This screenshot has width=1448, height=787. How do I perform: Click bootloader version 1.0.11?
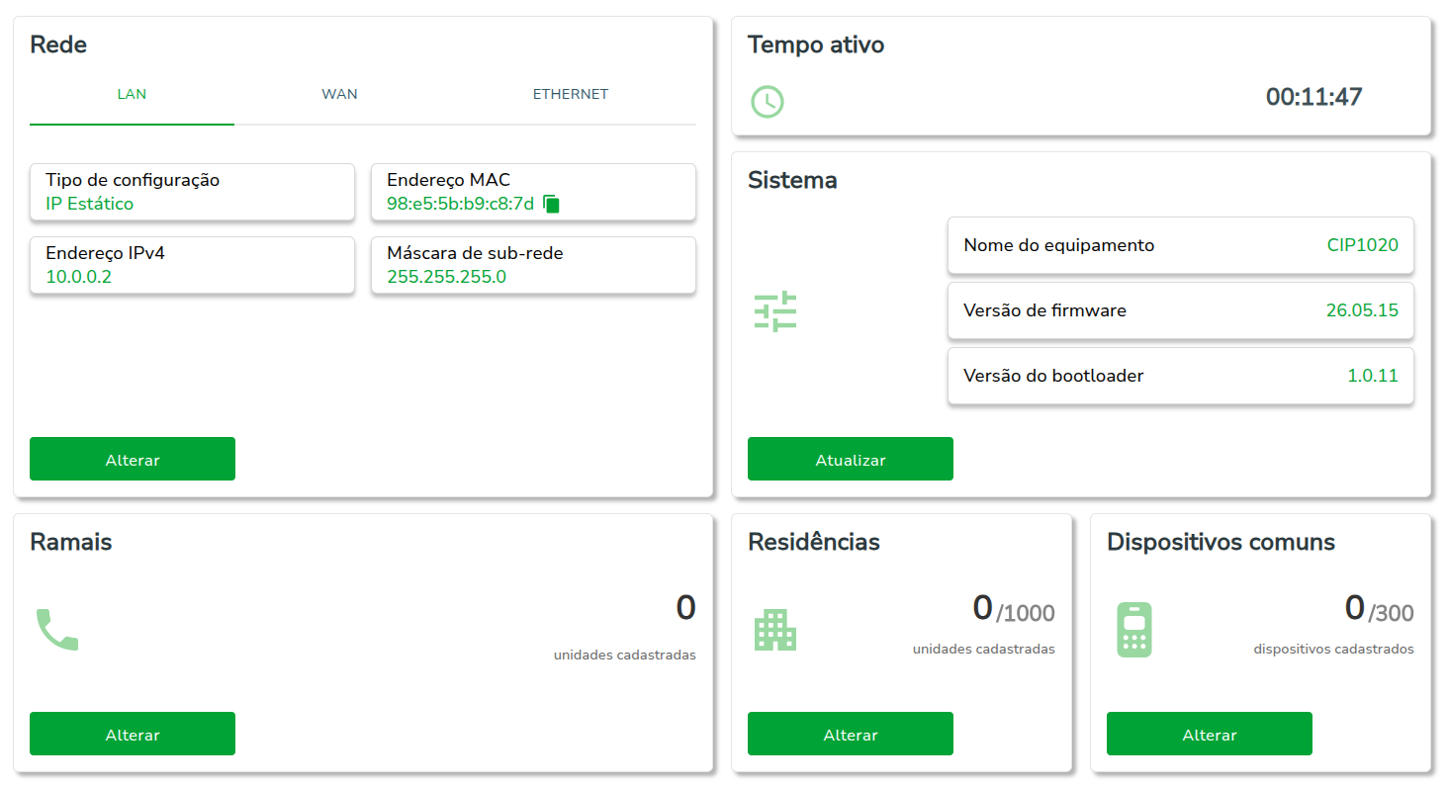pos(1373,376)
